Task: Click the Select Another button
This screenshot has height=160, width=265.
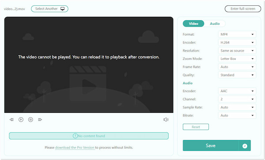Action: tap(49, 9)
